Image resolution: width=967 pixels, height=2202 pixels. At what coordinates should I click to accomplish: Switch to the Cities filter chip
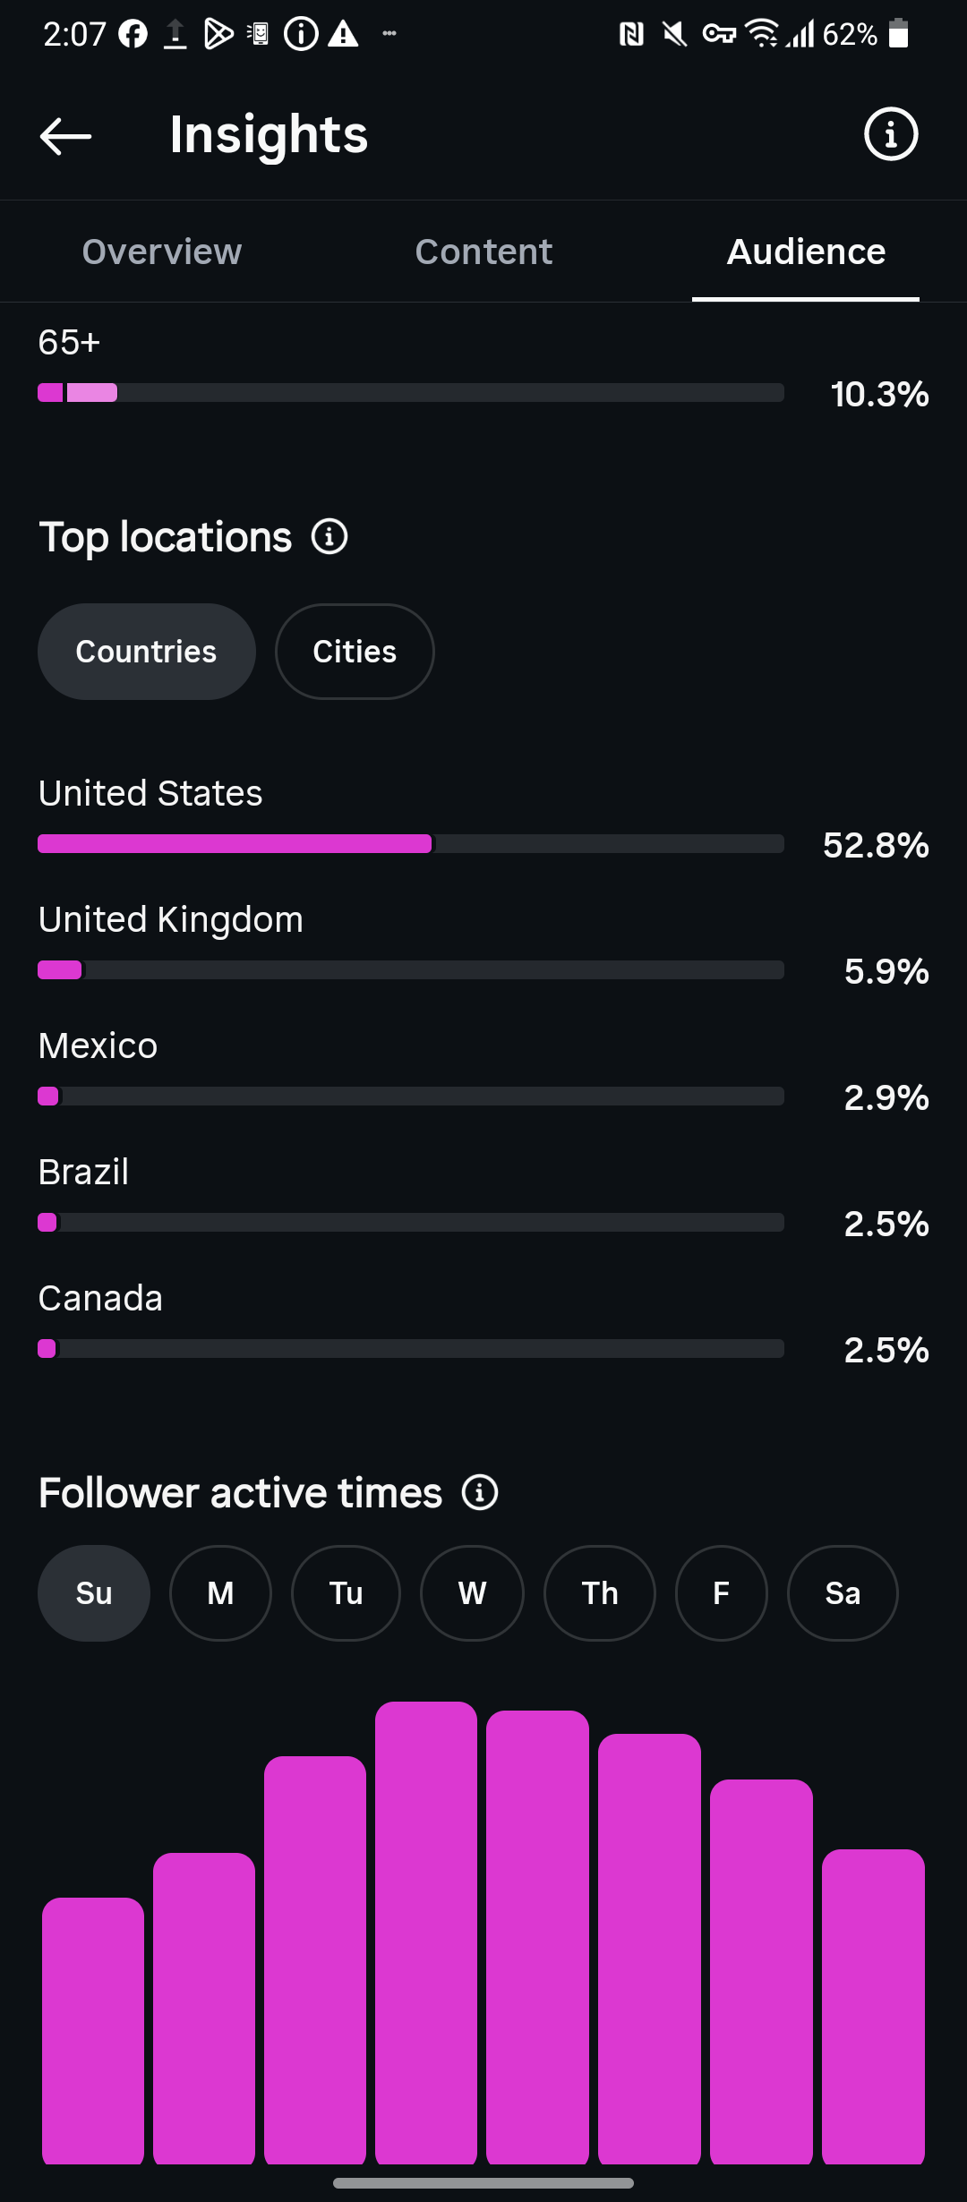355,652
